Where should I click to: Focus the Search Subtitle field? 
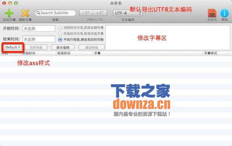(x=55, y=13)
